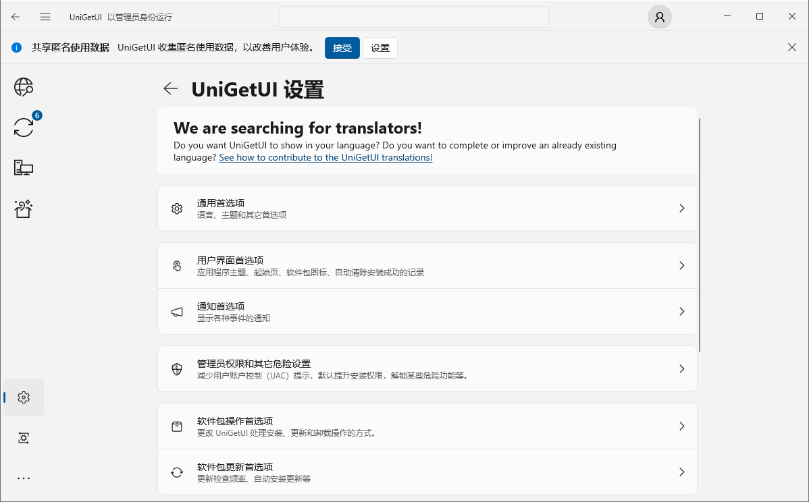This screenshot has height=502, width=809.
Task: Select the Settings gear in the sidebar
Action: click(24, 397)
